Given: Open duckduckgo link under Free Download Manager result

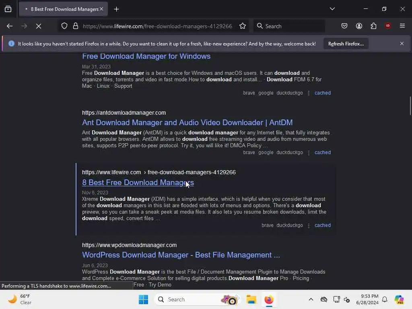Looking at the screenshot, I should (290, 93).
